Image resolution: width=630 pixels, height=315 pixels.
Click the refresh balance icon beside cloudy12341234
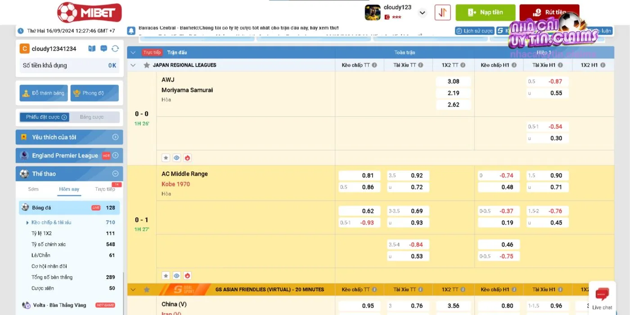pos(115,49)
